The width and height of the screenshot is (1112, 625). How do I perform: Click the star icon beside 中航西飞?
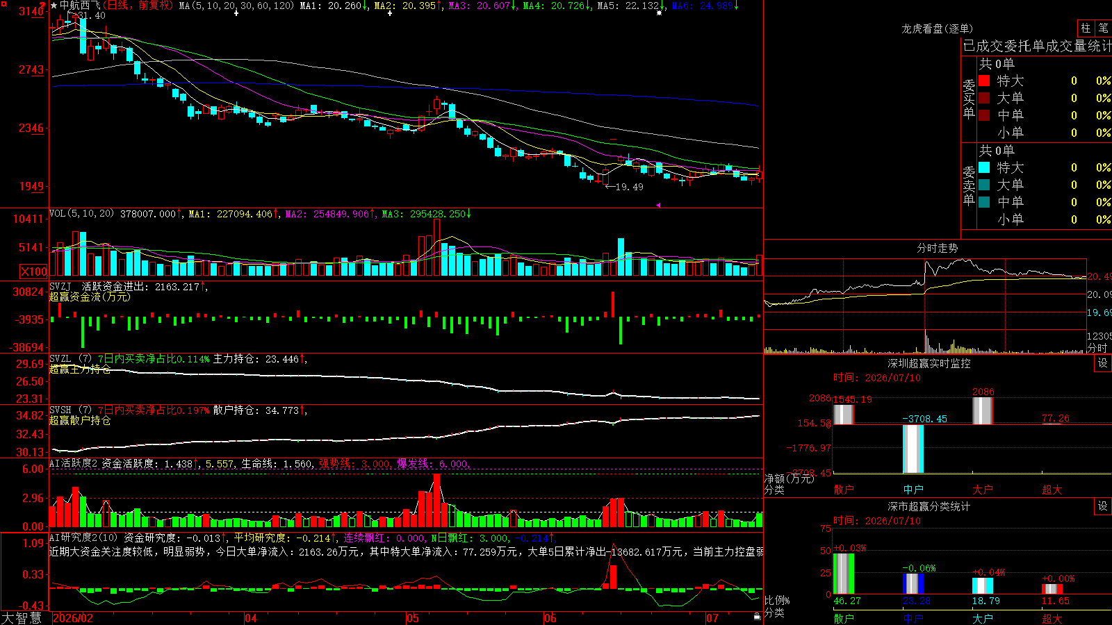(x=54, y=6)
